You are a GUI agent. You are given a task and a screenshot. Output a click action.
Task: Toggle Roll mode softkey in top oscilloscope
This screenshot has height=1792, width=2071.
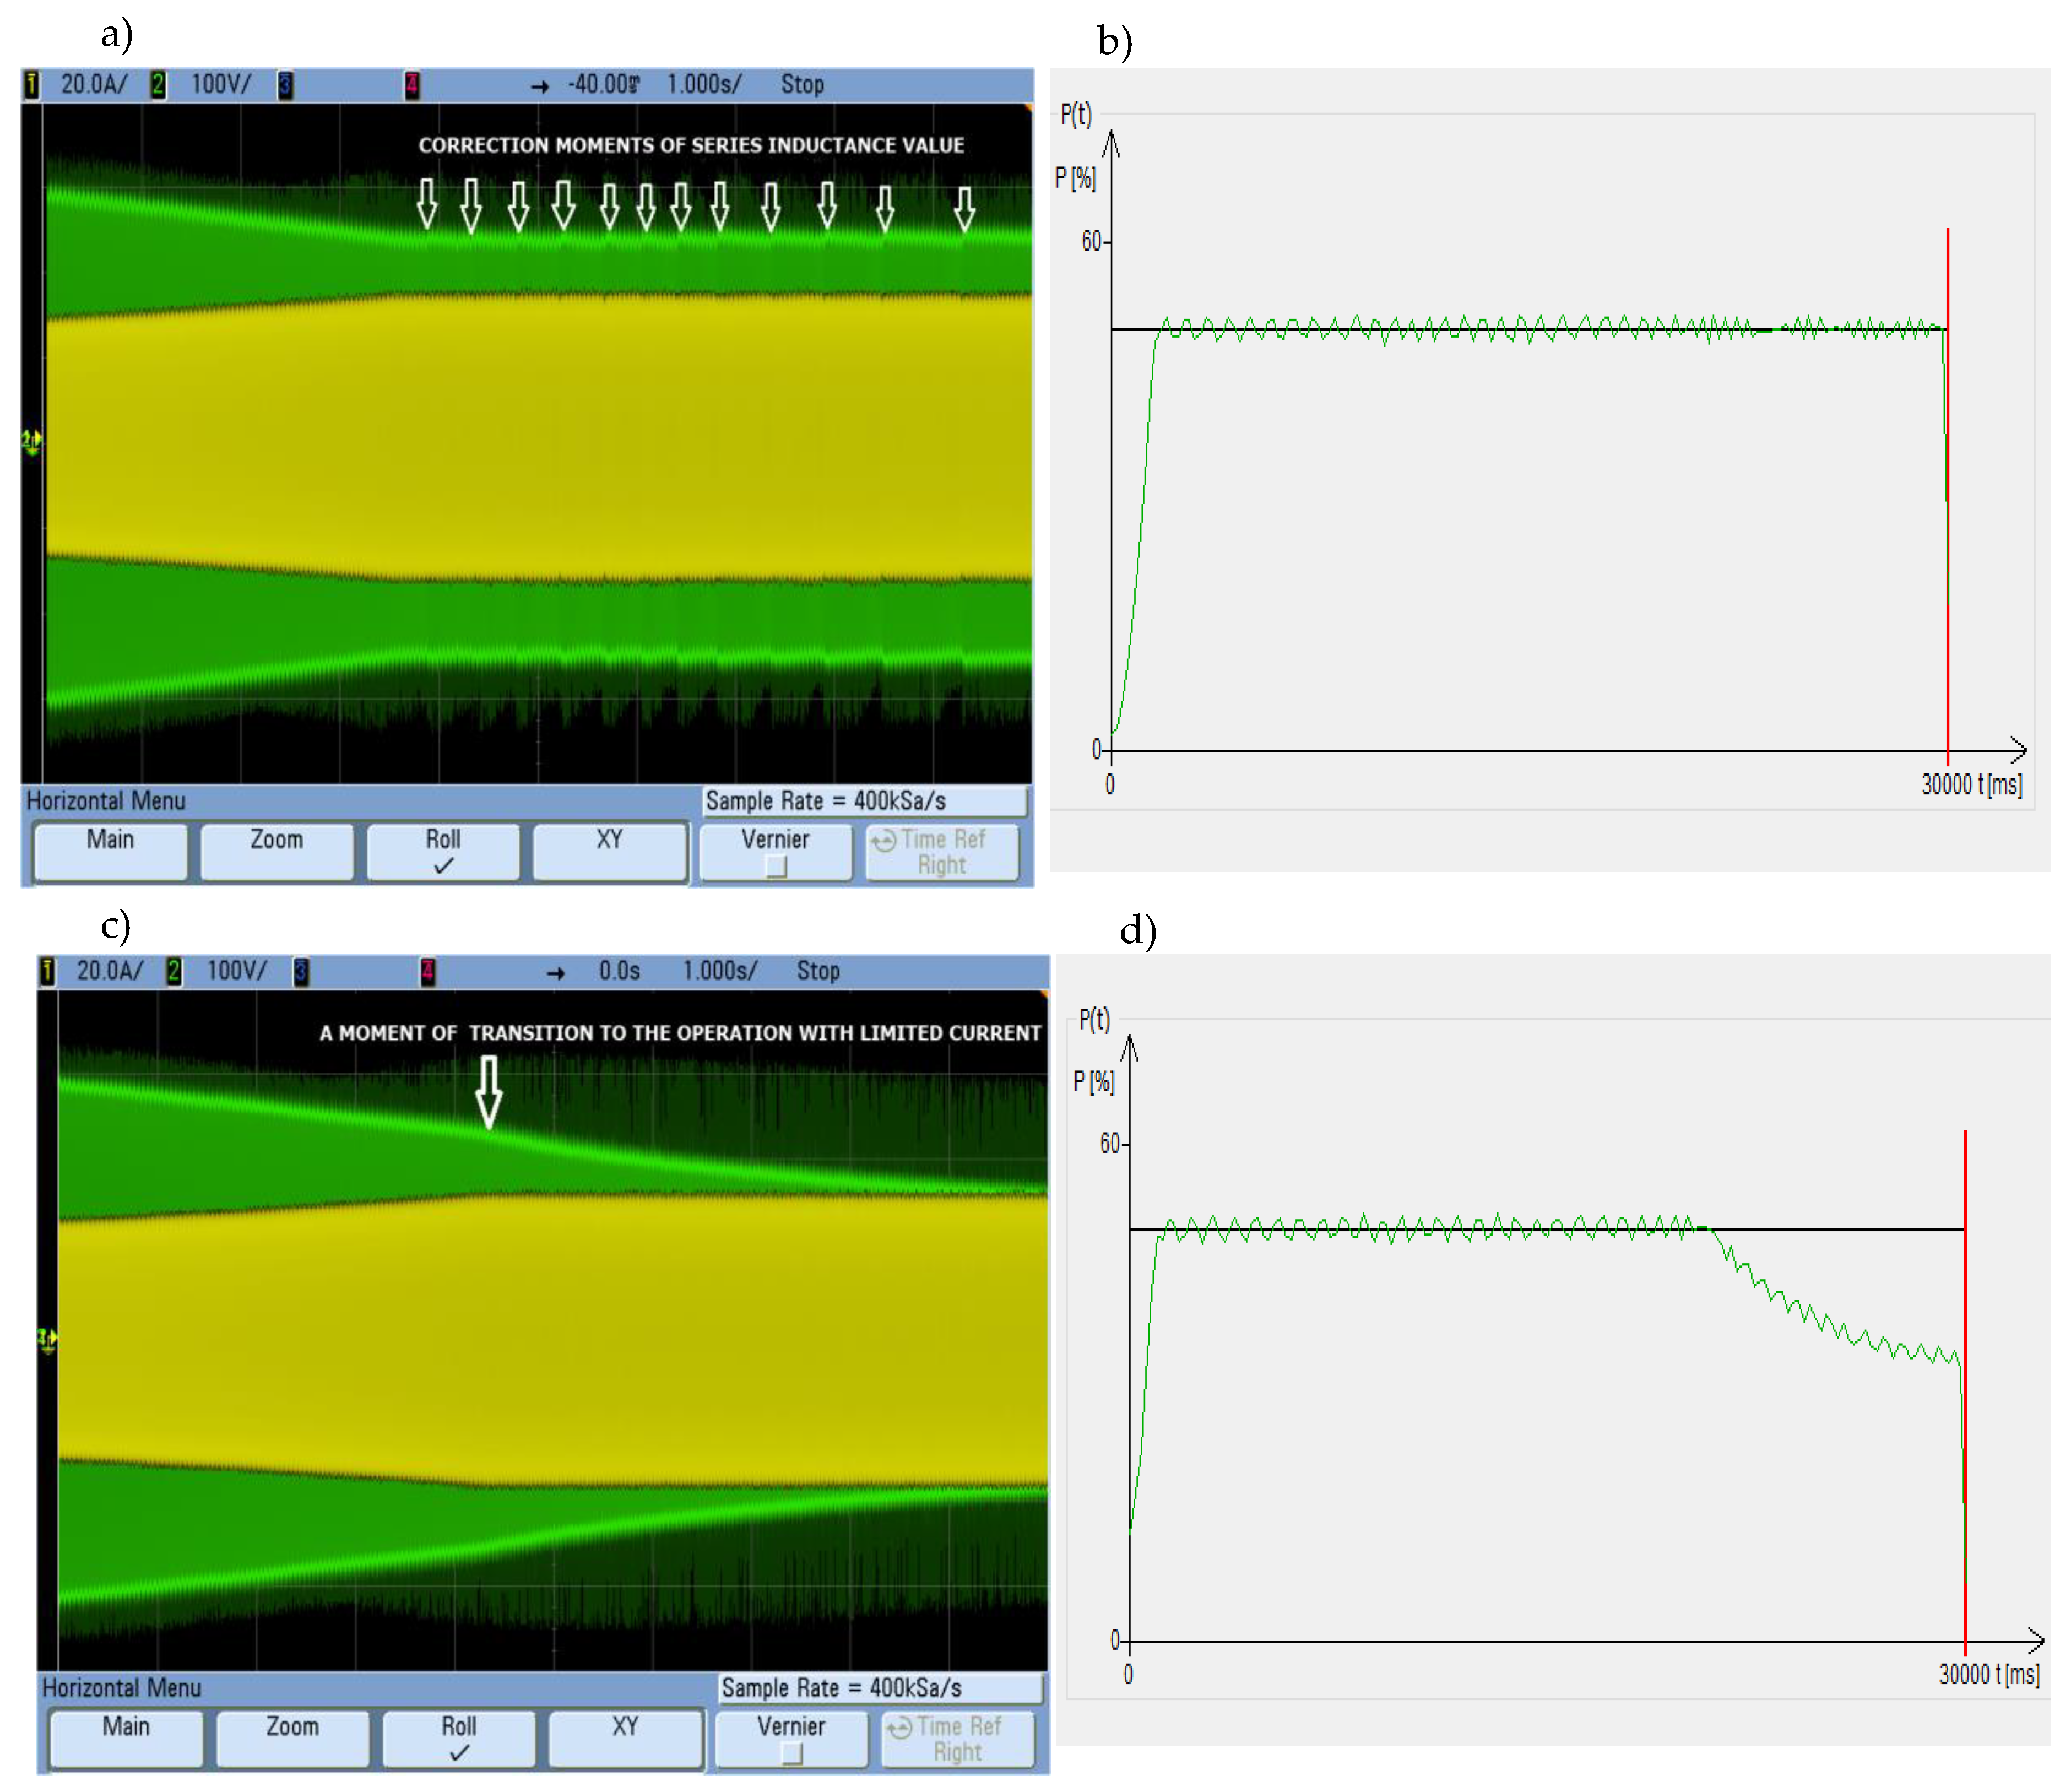(443, 851)
